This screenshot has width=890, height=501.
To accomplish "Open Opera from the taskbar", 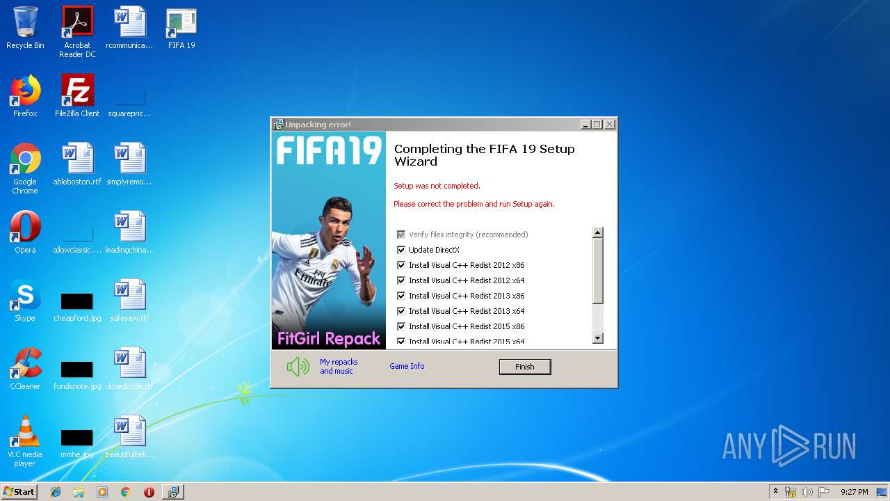I will 149,492.
